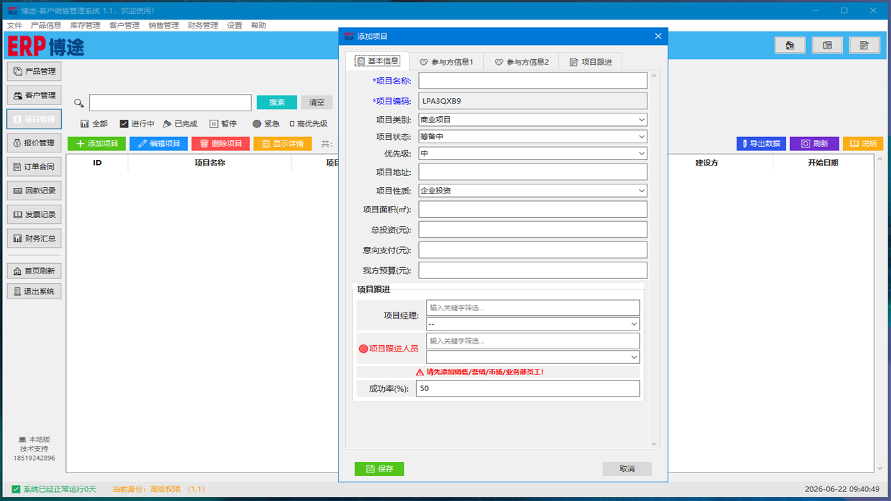Open the 项目经理 selection dropdown
This screenshot has width=891, height=501.
coord(533,324)
